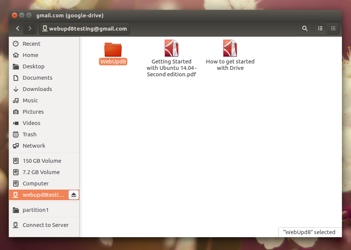Screen dimensions: 351x250
Task: Open the Downloads folder in the sidebar
Action: point(37,89)
